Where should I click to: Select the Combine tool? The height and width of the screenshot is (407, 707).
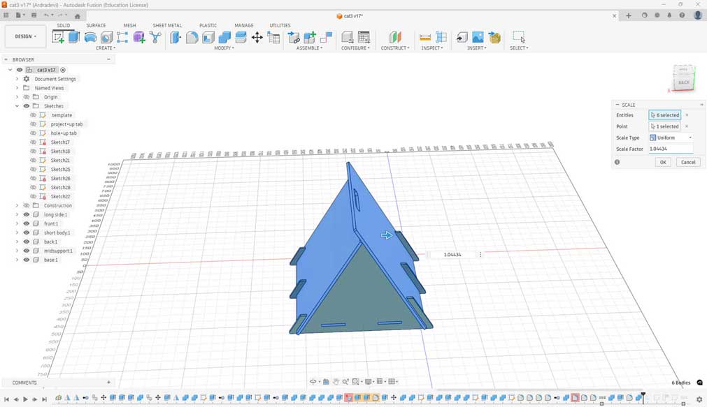[x=224, y=37]
